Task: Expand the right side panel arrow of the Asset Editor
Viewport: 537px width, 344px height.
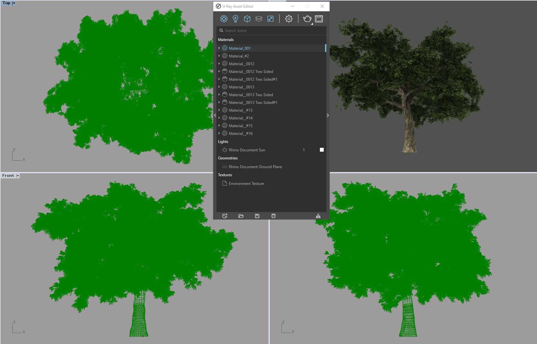Action: (328, 115)
